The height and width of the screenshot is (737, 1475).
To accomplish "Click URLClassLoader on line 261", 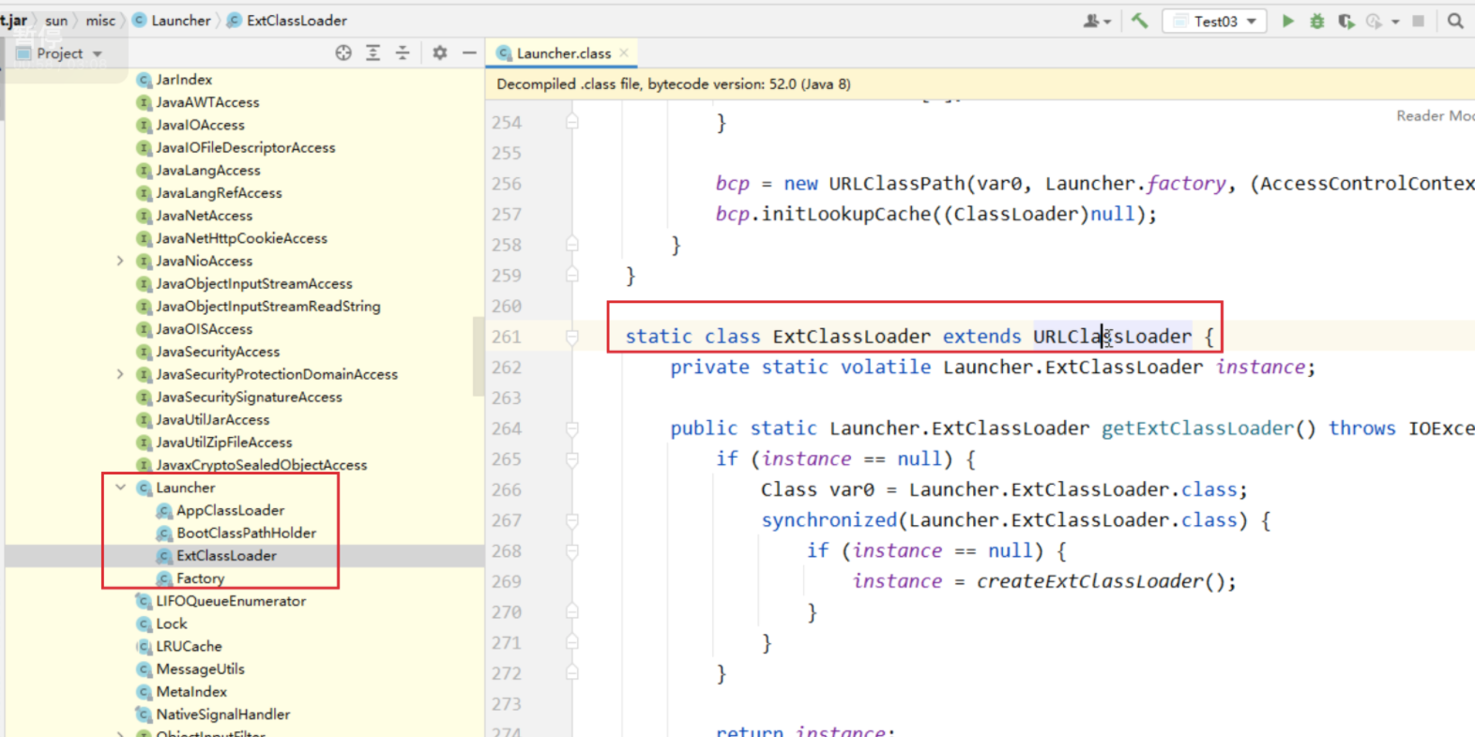I will pyautogui.click(x=1112, y=337).
